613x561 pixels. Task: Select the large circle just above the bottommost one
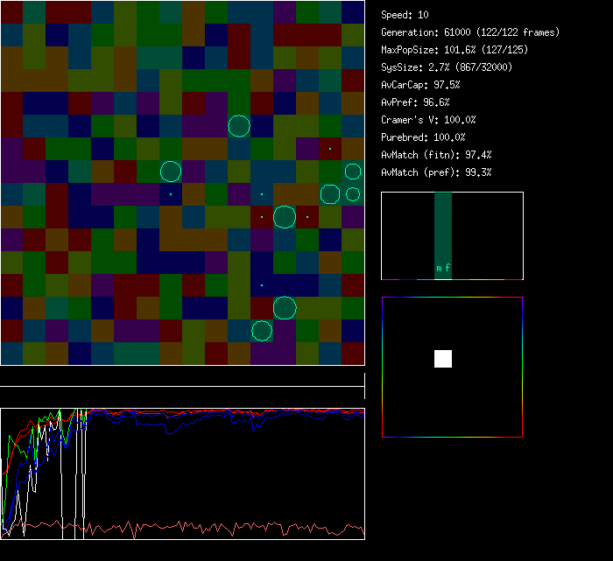[285, 307]
